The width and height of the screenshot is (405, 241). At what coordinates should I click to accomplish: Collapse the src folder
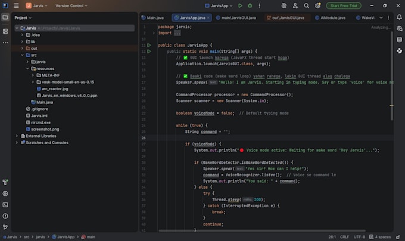click(22, 55)
